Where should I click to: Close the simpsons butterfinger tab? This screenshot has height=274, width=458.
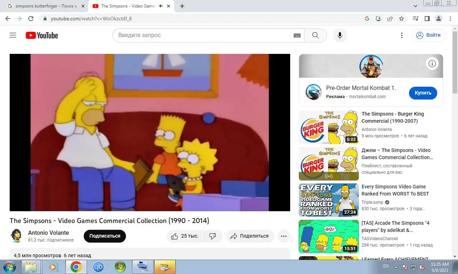pyautogui.click(x=83, y=6)
